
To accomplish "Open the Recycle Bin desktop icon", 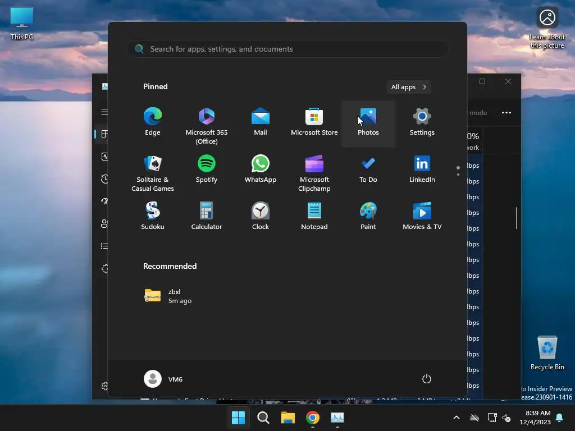I will (547, 353).
